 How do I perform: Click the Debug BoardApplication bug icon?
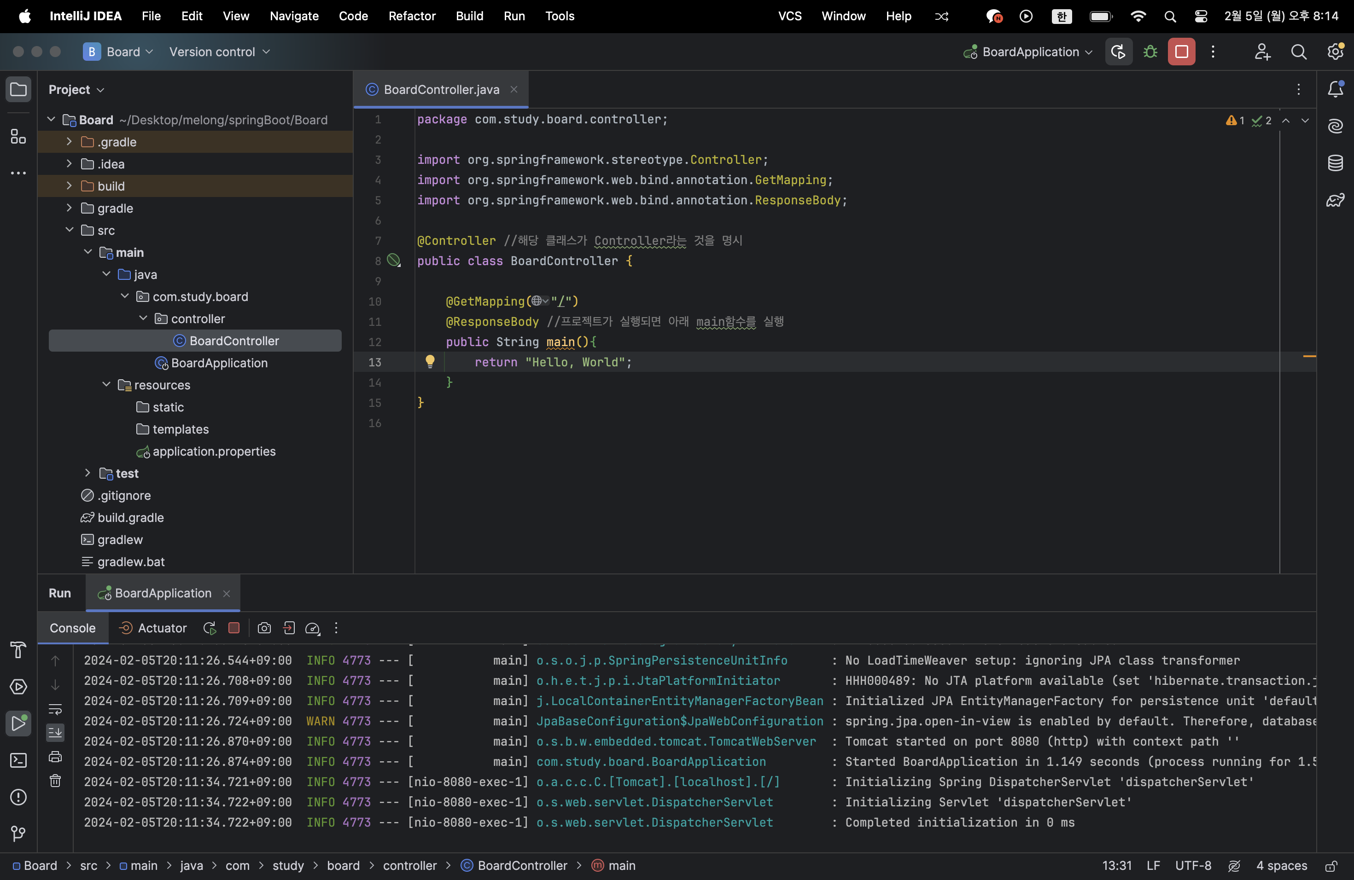pos(1150,52)
